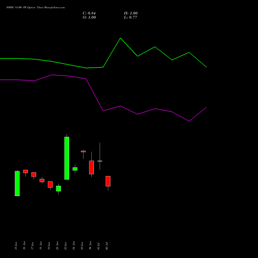The height and width of the screenshot is (258, 258).
Task: Select the red candle for 02 Jul
Action: point(108,181)
